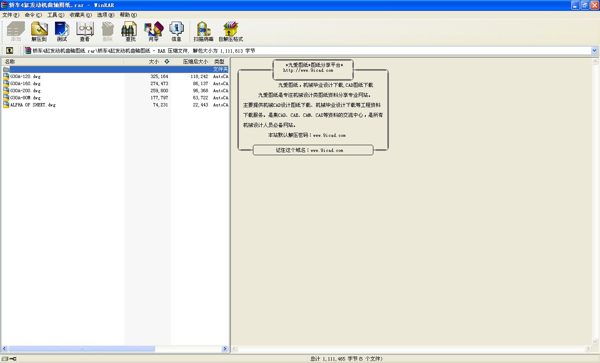Go up one folder level button
The height and width of the screenshot is (363, 600).
click(x=9, y=50)
